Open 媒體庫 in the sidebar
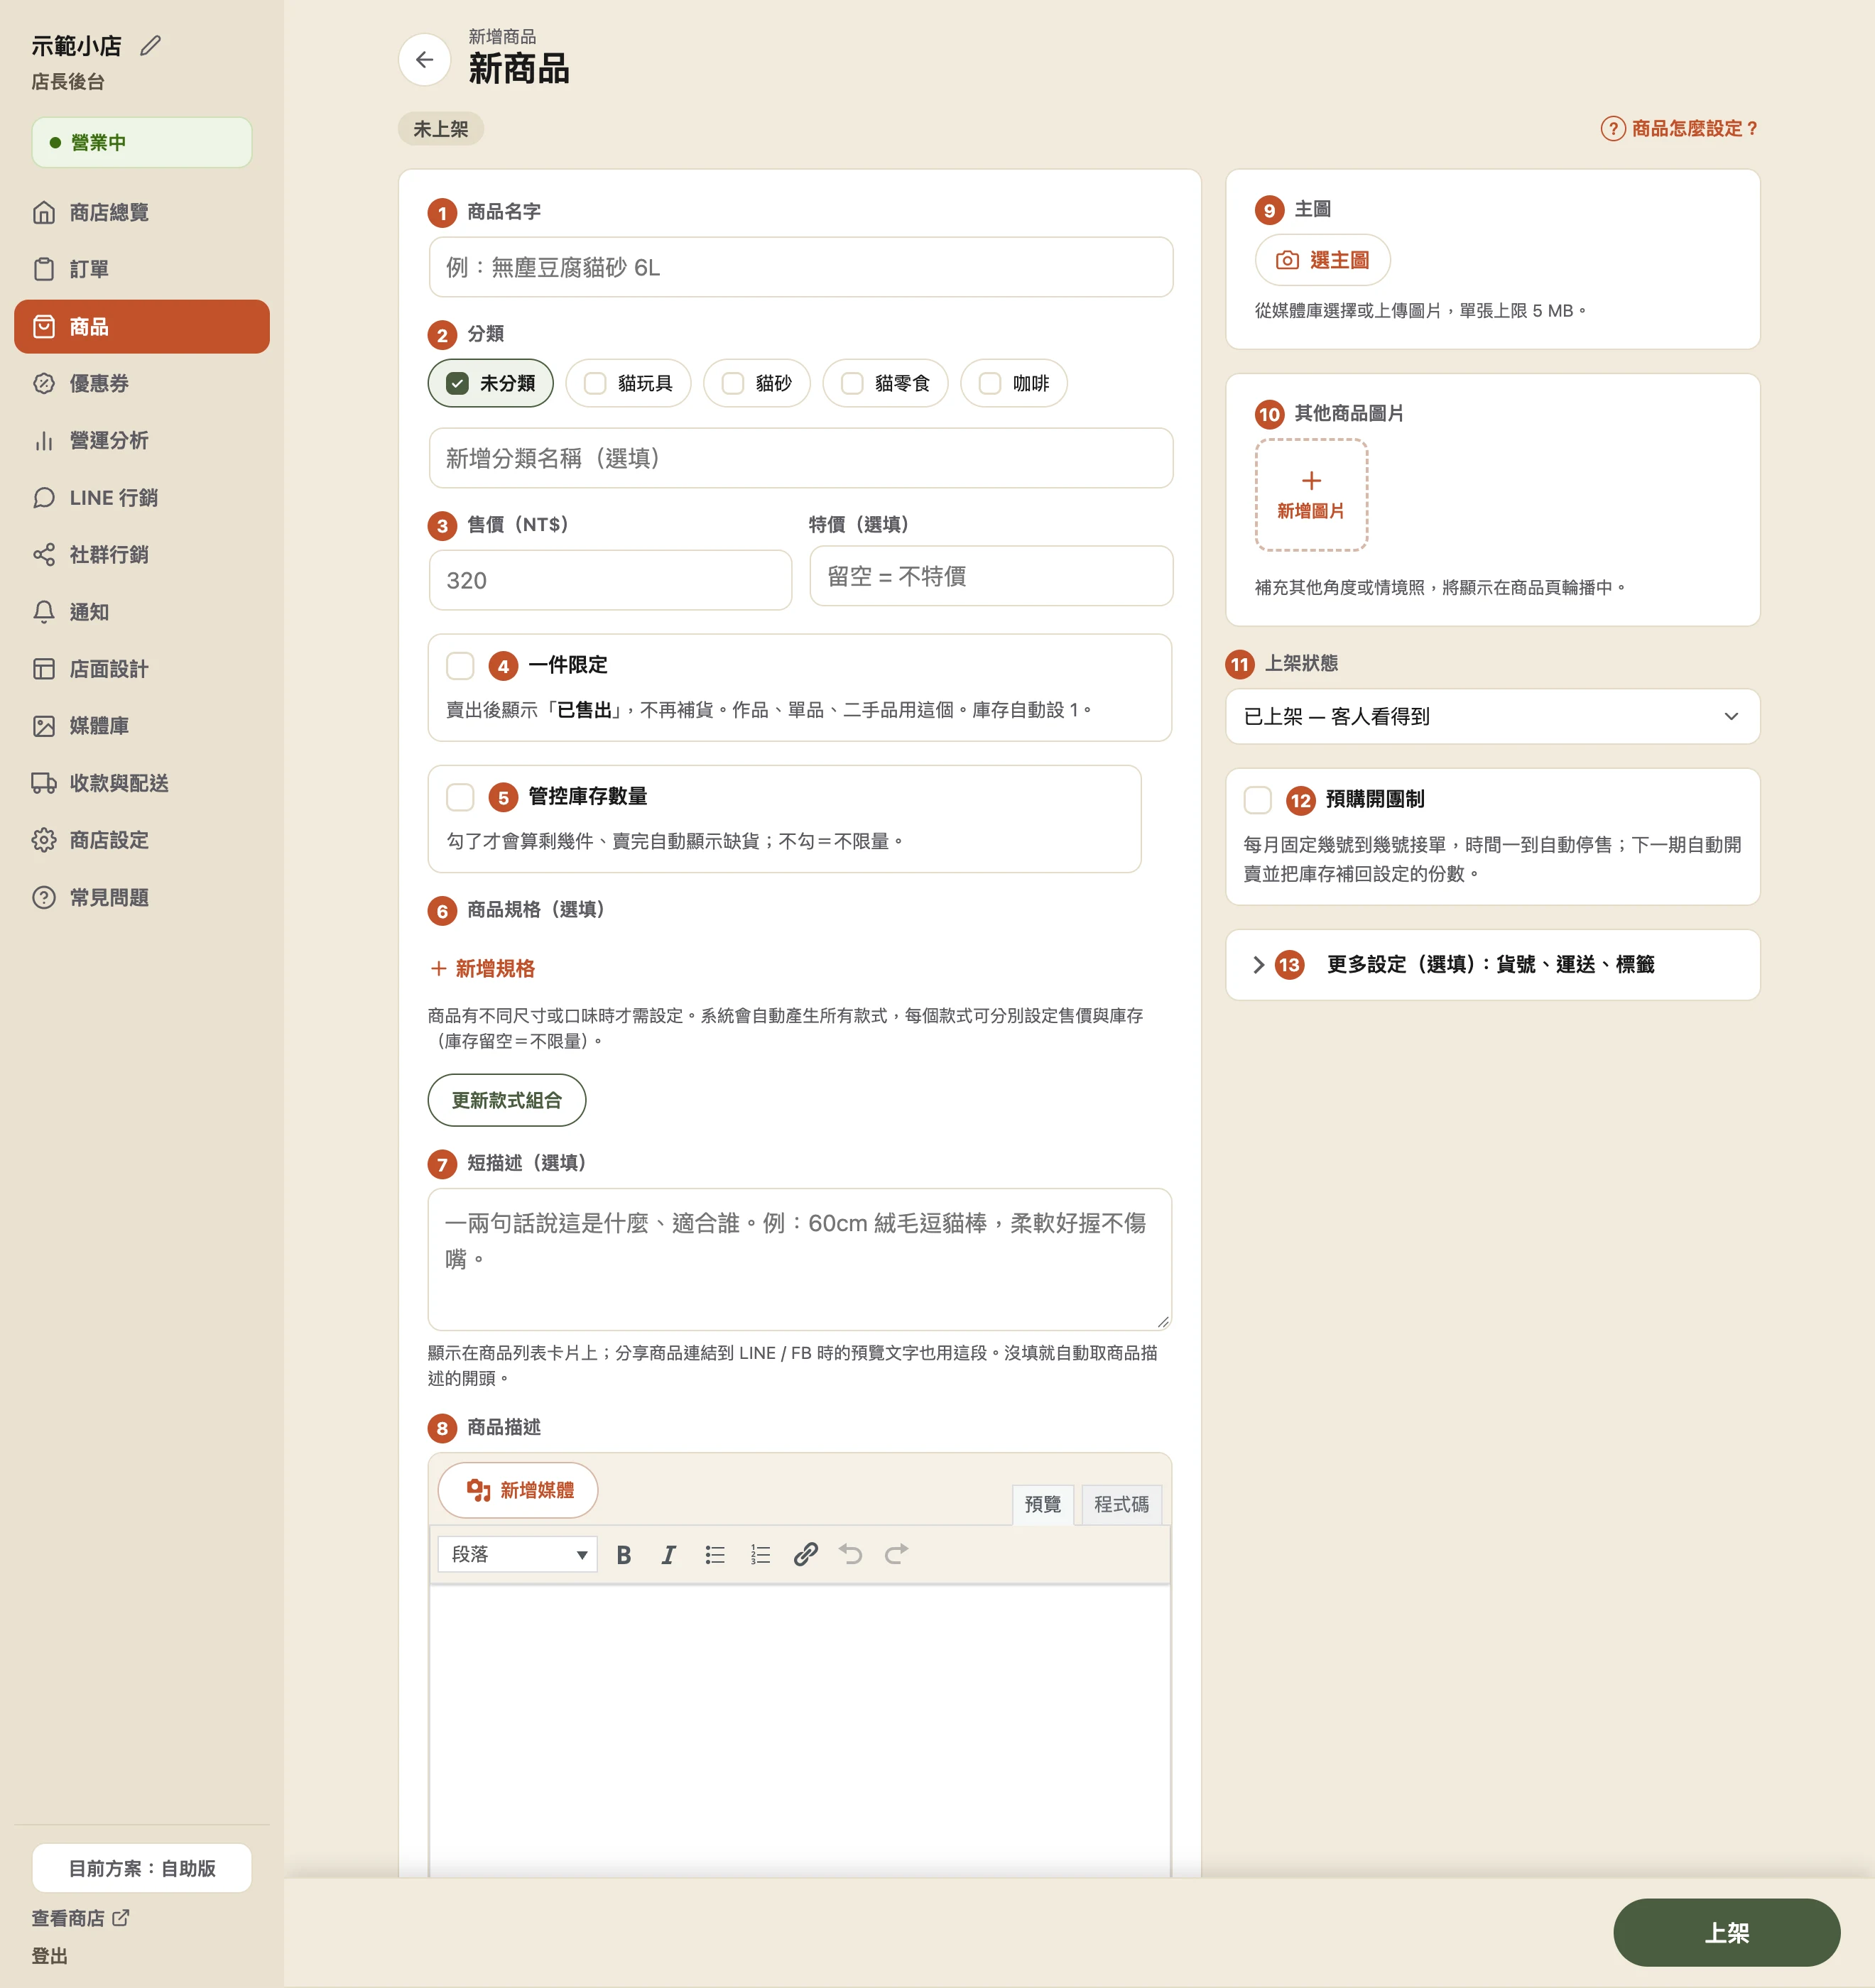Image resolution: width=1875 pixels, height=1988 pixels. point(142,726)
